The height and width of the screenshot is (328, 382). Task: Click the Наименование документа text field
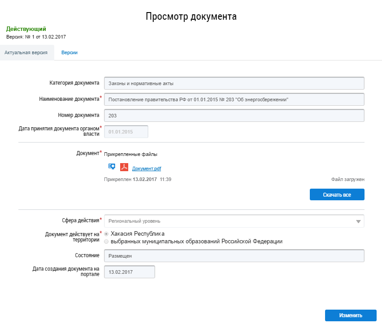[x=234, y=99]
